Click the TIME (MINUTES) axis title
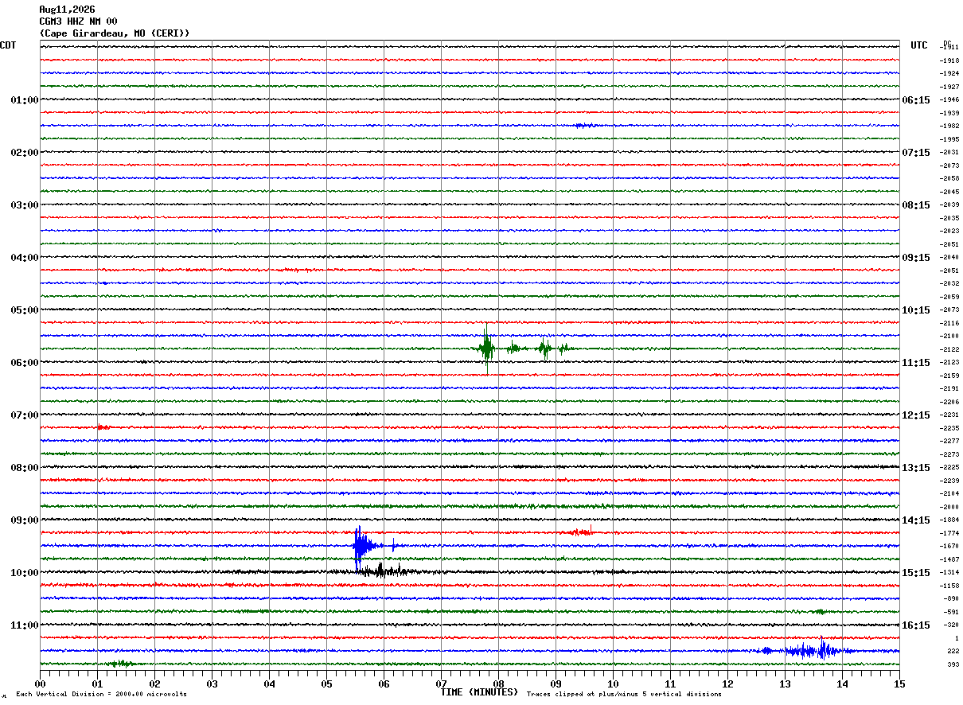Screen dimensions: 963x705 point(479,692)
